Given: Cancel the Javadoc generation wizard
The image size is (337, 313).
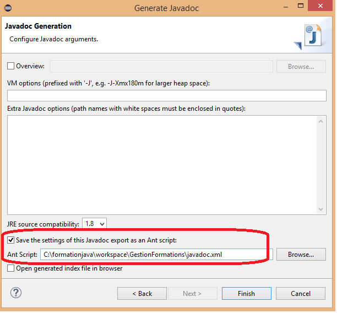Looking at the screenshot, I should (x=301, y=293).
